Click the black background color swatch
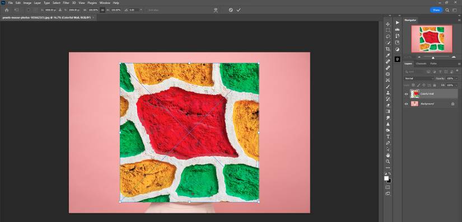 pyautogui.click(x=390, y=181)
